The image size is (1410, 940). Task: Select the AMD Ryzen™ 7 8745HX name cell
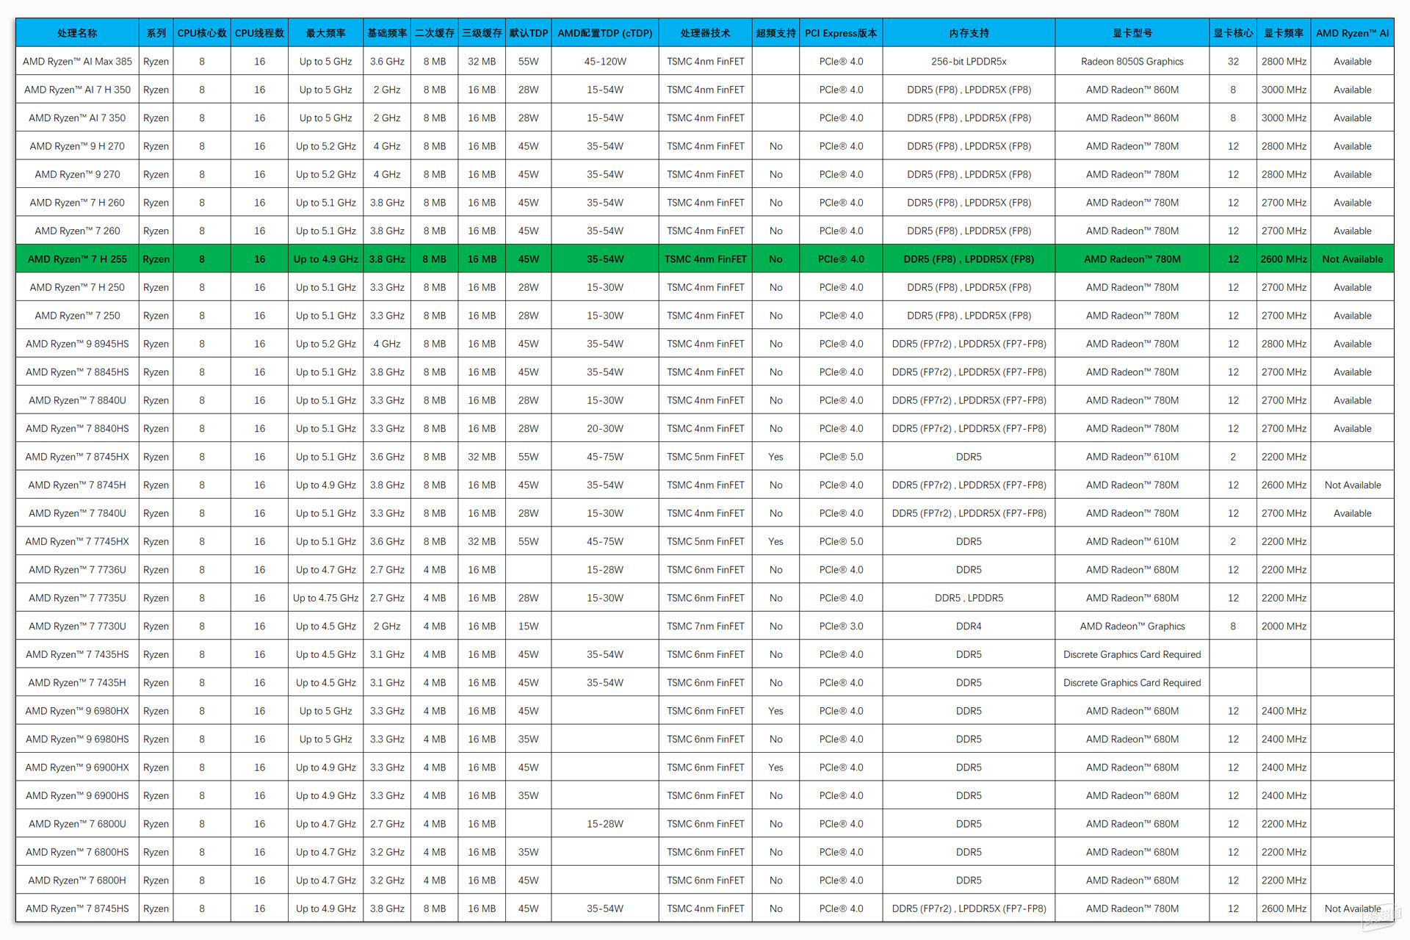[77, 457]
